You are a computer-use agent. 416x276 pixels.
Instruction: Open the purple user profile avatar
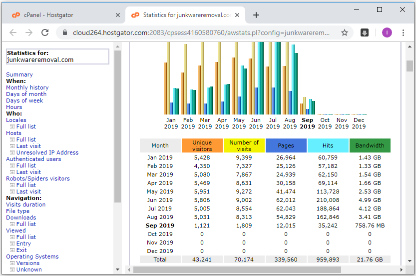coord(387,32)
